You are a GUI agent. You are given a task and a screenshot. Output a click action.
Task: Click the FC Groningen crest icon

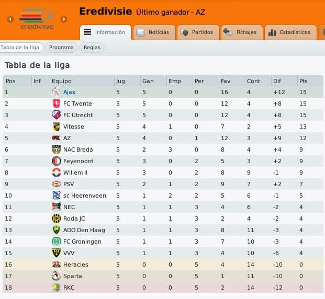(x=57, y=241)
